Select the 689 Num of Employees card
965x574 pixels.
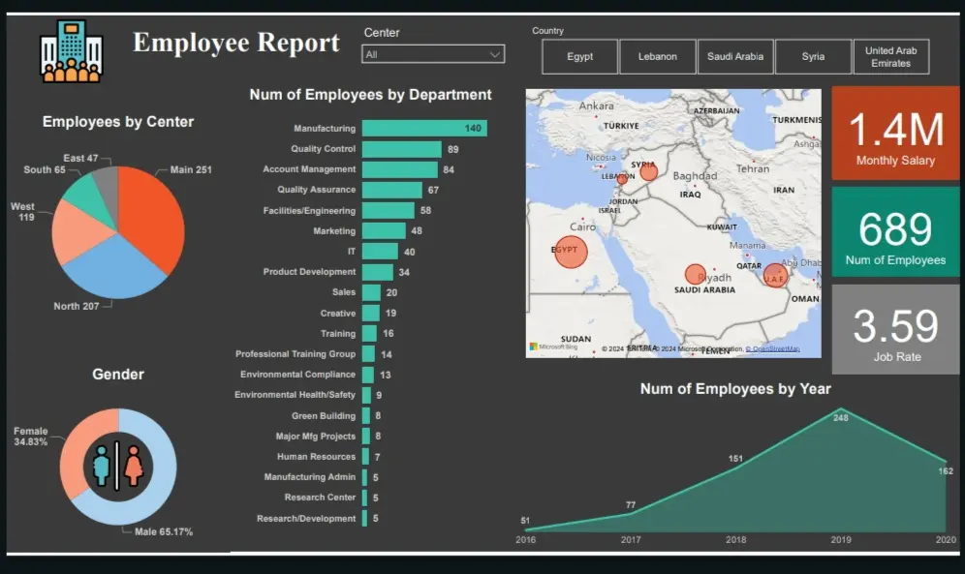895,231
